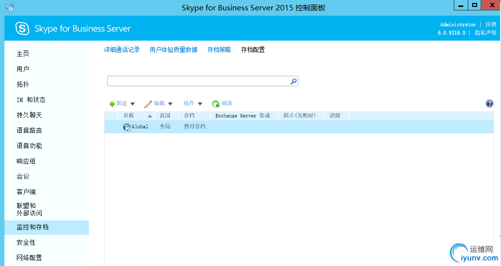Click the green plus 新建 icon
Viewport: 501px width, 266px height.
(112, 104)
